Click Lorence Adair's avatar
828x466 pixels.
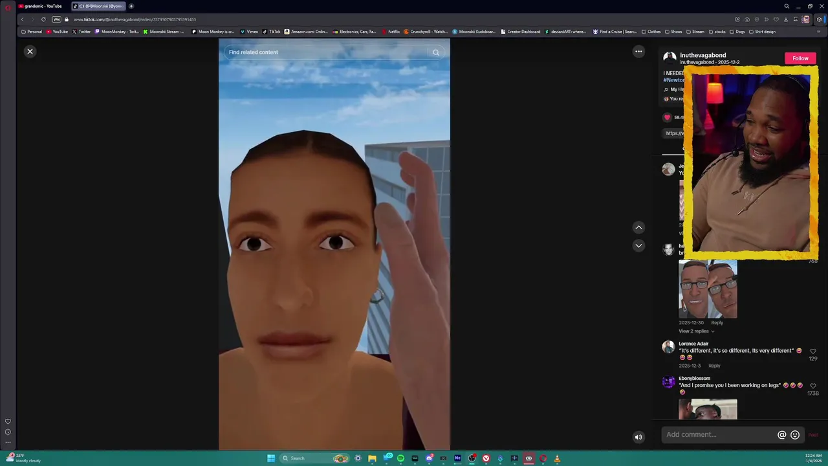tap(668, 347)
